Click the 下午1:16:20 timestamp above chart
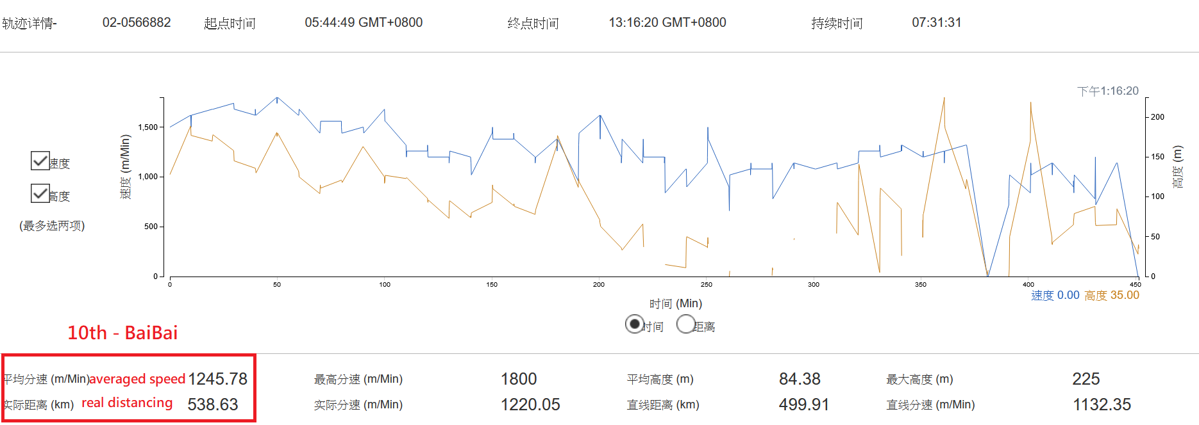 coord(1107,91)
